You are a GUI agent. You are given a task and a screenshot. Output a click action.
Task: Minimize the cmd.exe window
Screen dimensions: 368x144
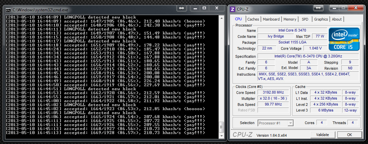click(x=195, y=8)
